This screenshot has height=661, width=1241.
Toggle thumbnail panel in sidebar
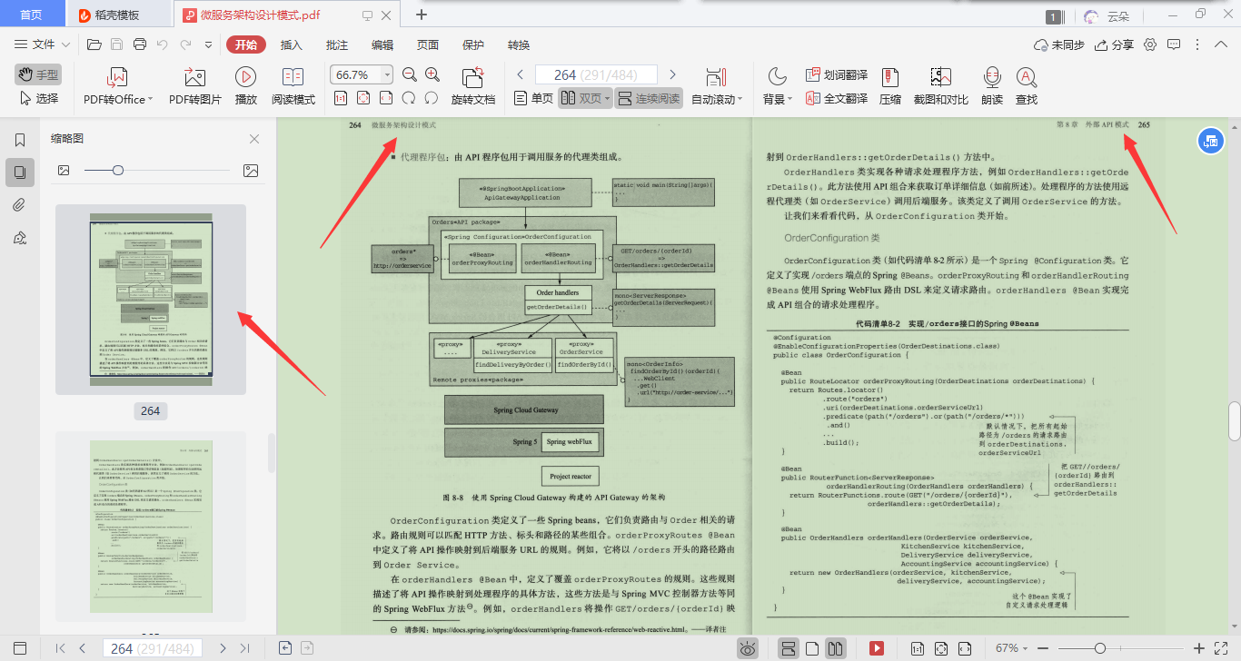(20, 172)
